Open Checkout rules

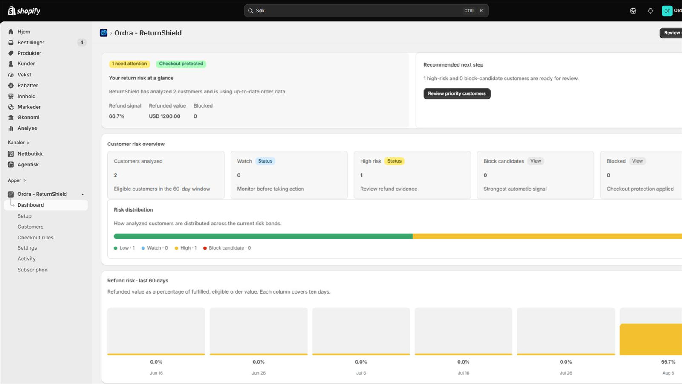point(35,237)
